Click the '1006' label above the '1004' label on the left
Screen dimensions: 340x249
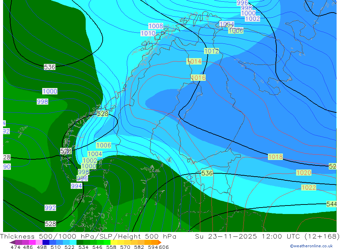click(x=104, y=145)
